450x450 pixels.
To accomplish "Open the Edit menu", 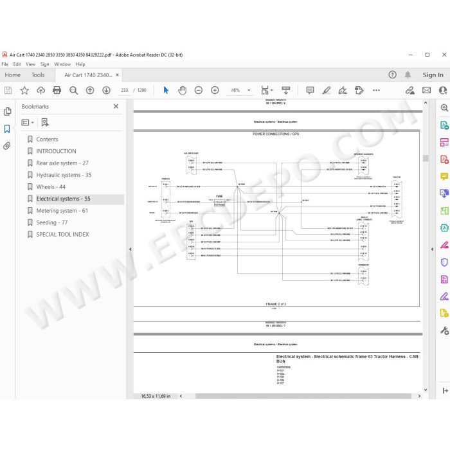I will pyautogui.click(x=17, y=64).
